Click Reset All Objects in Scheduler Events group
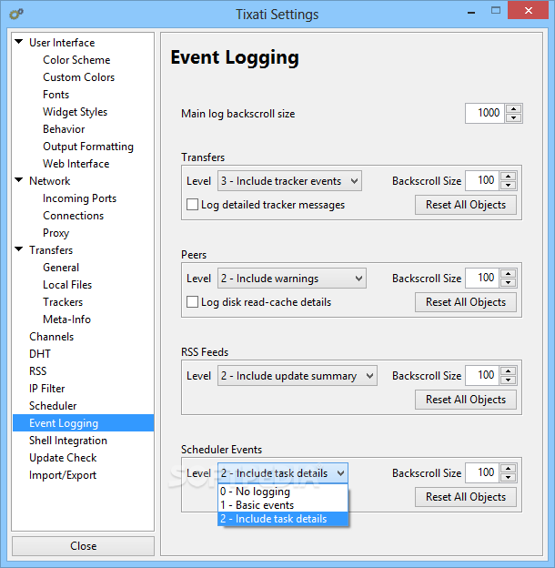The height and width of the screenshot is (568, 555). [466, 497]
